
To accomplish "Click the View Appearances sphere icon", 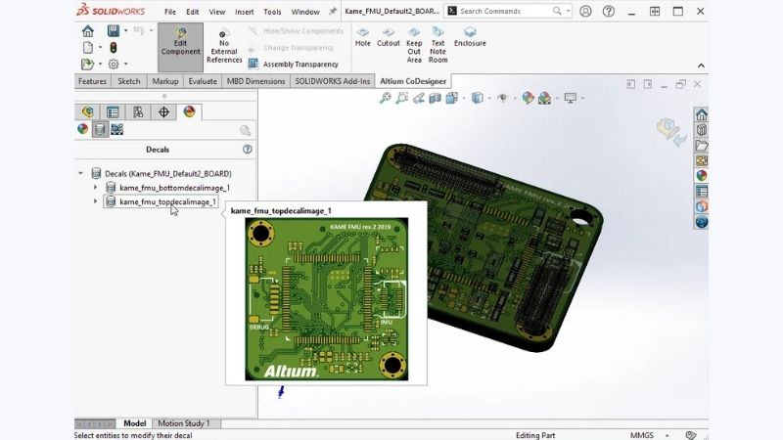I will 83,129.
